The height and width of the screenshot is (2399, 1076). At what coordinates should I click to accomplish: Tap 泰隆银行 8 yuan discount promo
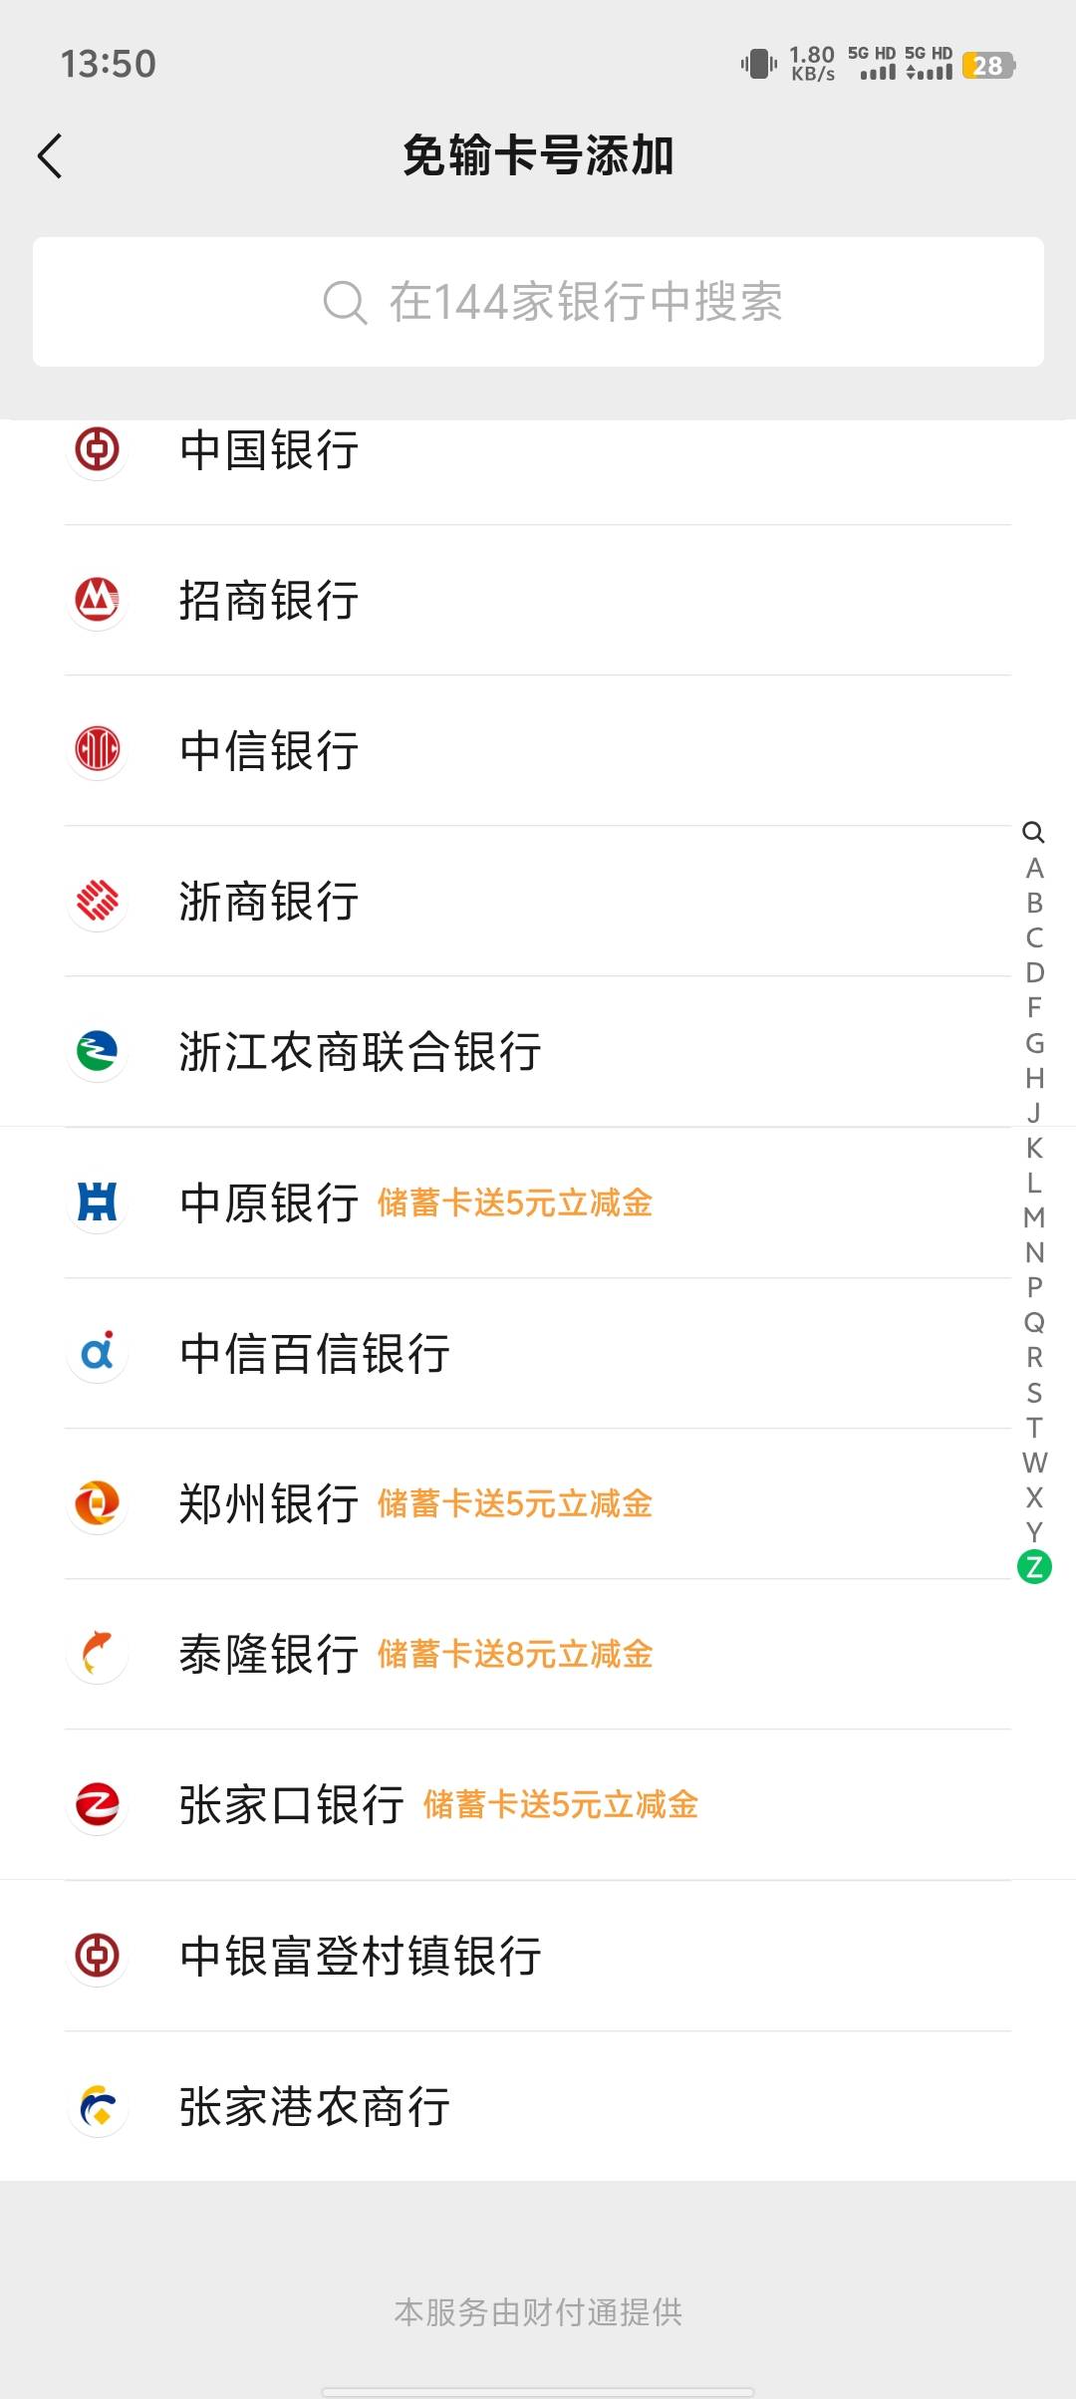coord(514,1654)
